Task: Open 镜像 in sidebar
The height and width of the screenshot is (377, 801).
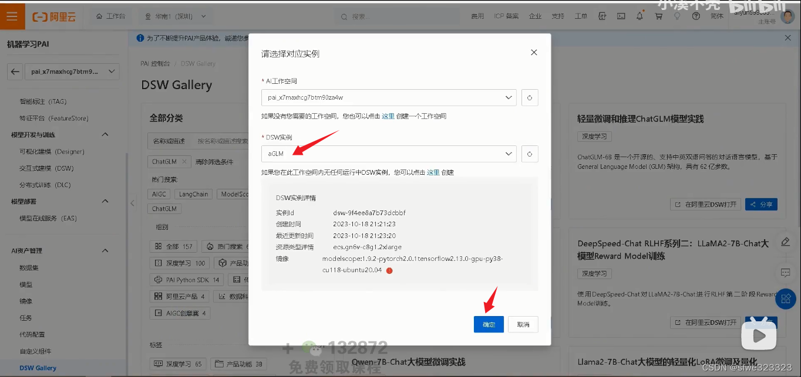Action: (x=26, y=301)
